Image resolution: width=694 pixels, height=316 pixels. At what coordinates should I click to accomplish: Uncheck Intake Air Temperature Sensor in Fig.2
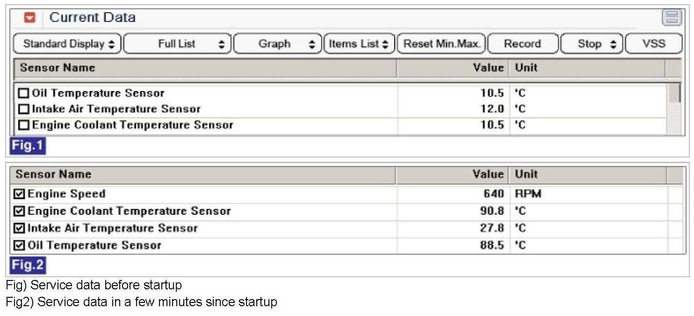pyautogui.click(x=20, y=229)
